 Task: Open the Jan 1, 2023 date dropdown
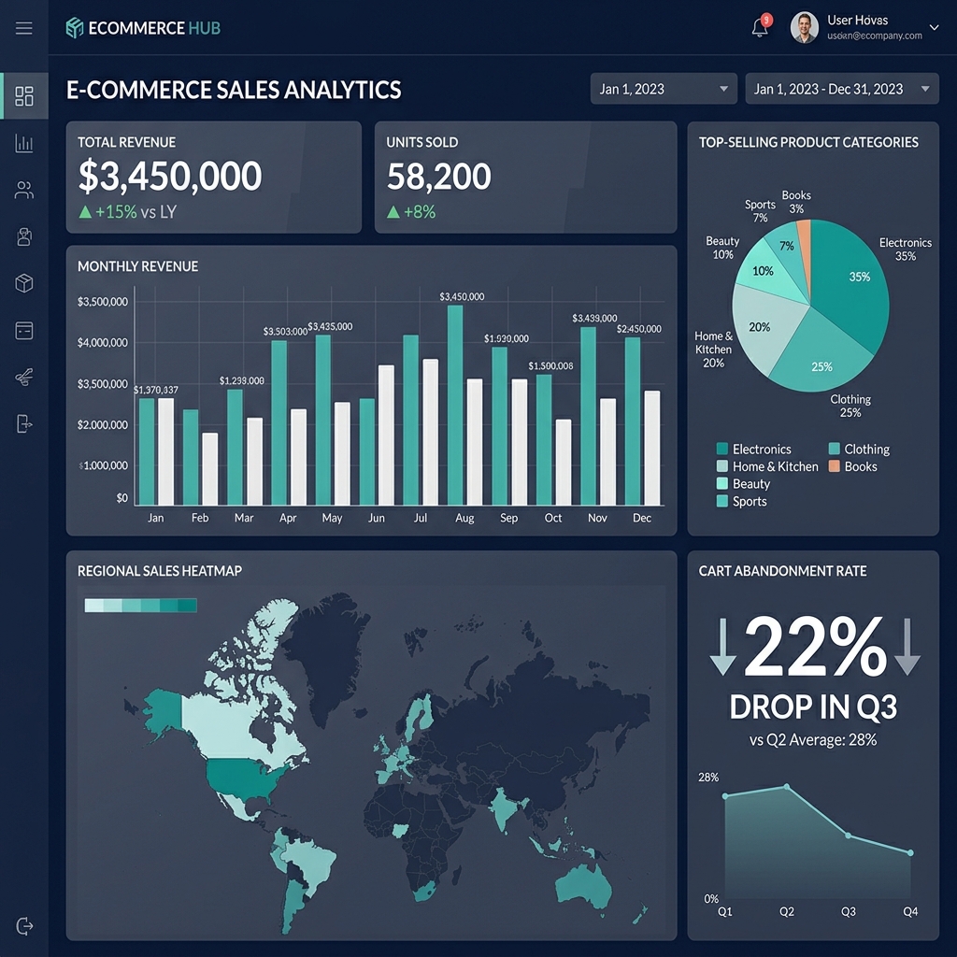(x=664, y=88)
